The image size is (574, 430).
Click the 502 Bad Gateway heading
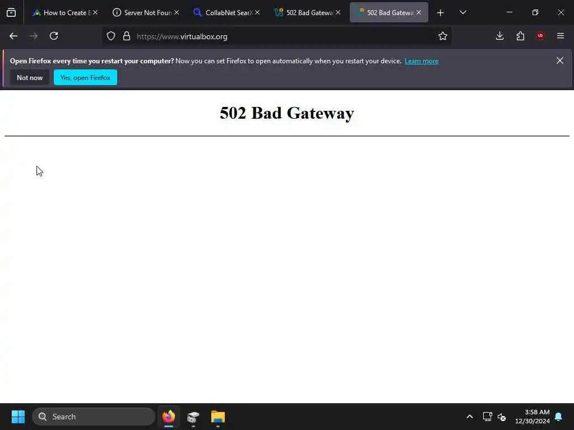[x=287, y=113]
